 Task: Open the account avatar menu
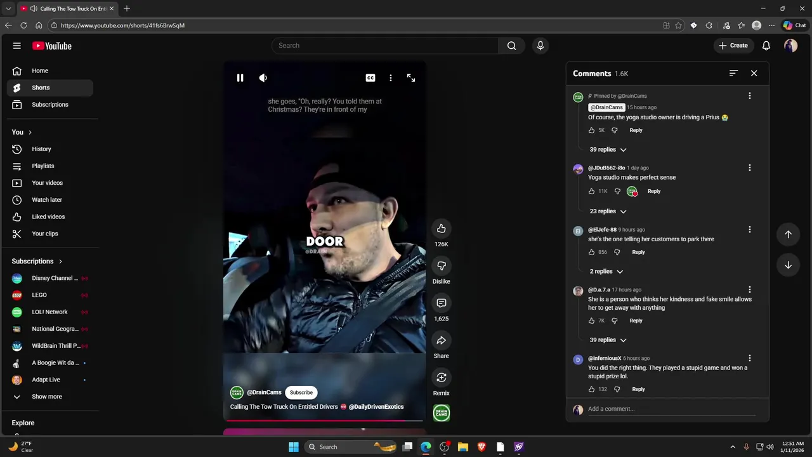(x=790, y=46)
